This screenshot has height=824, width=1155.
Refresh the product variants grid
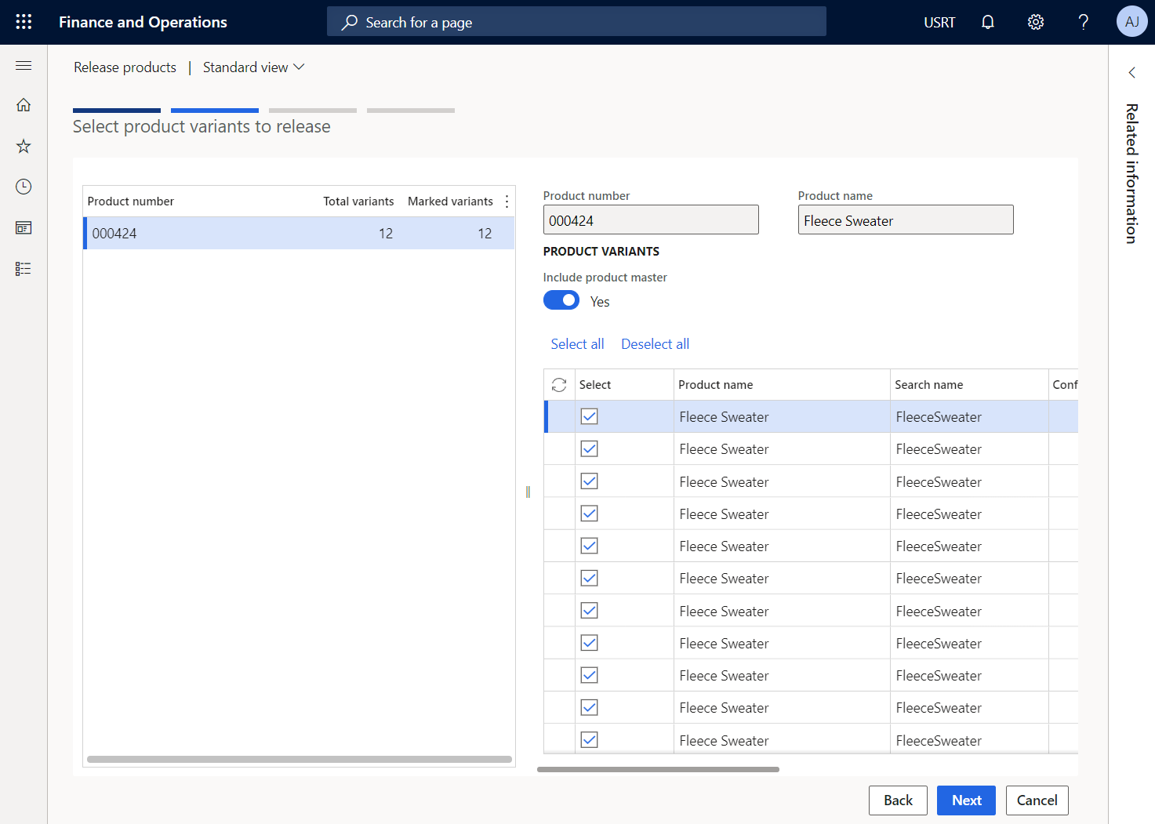[x=559, y=385]
